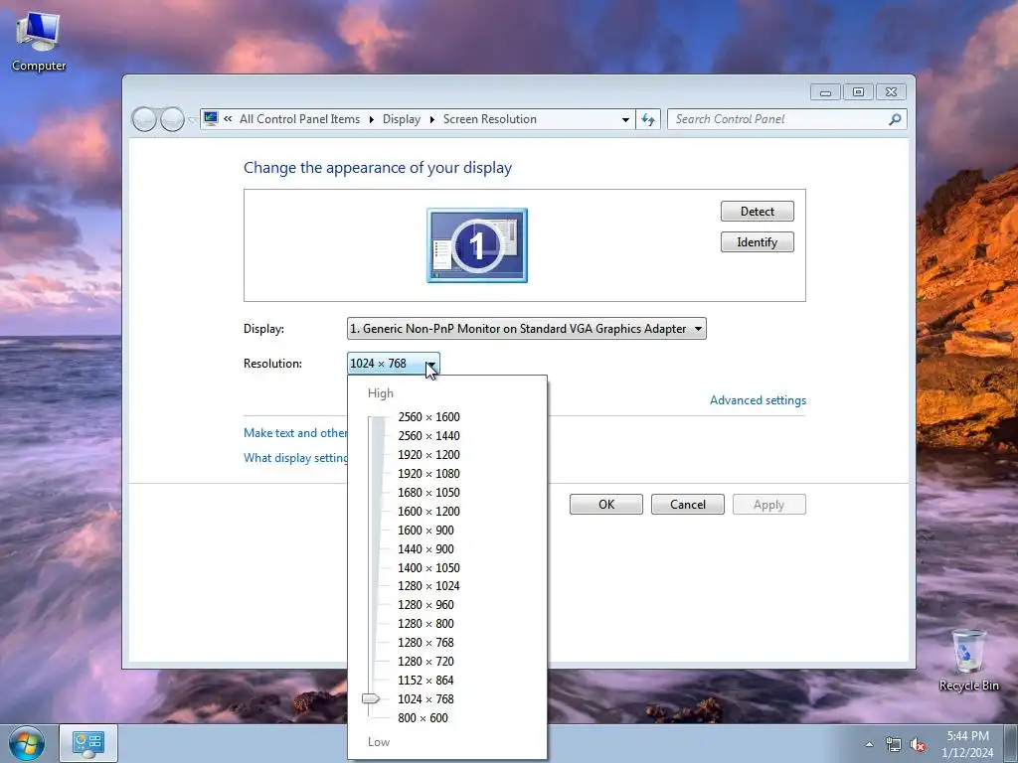Open What display settings link

click(x=295, y=457)
